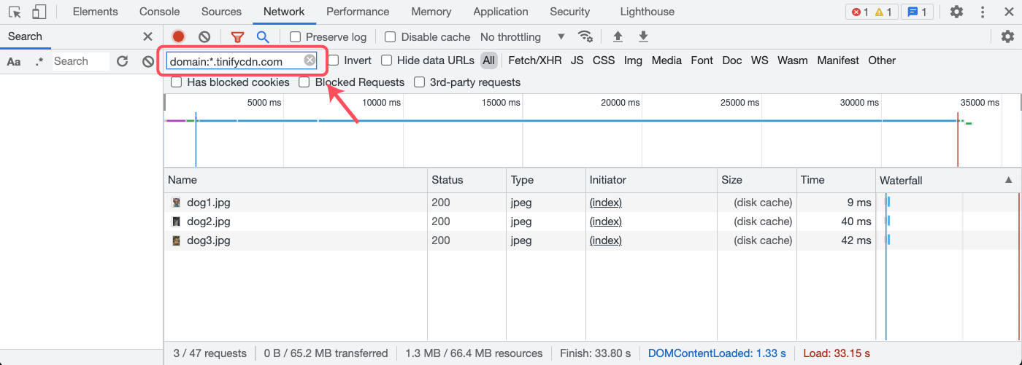Open the blue issues counter badge
Screen dimensions: 1022x365
click(x=917, y=12)
